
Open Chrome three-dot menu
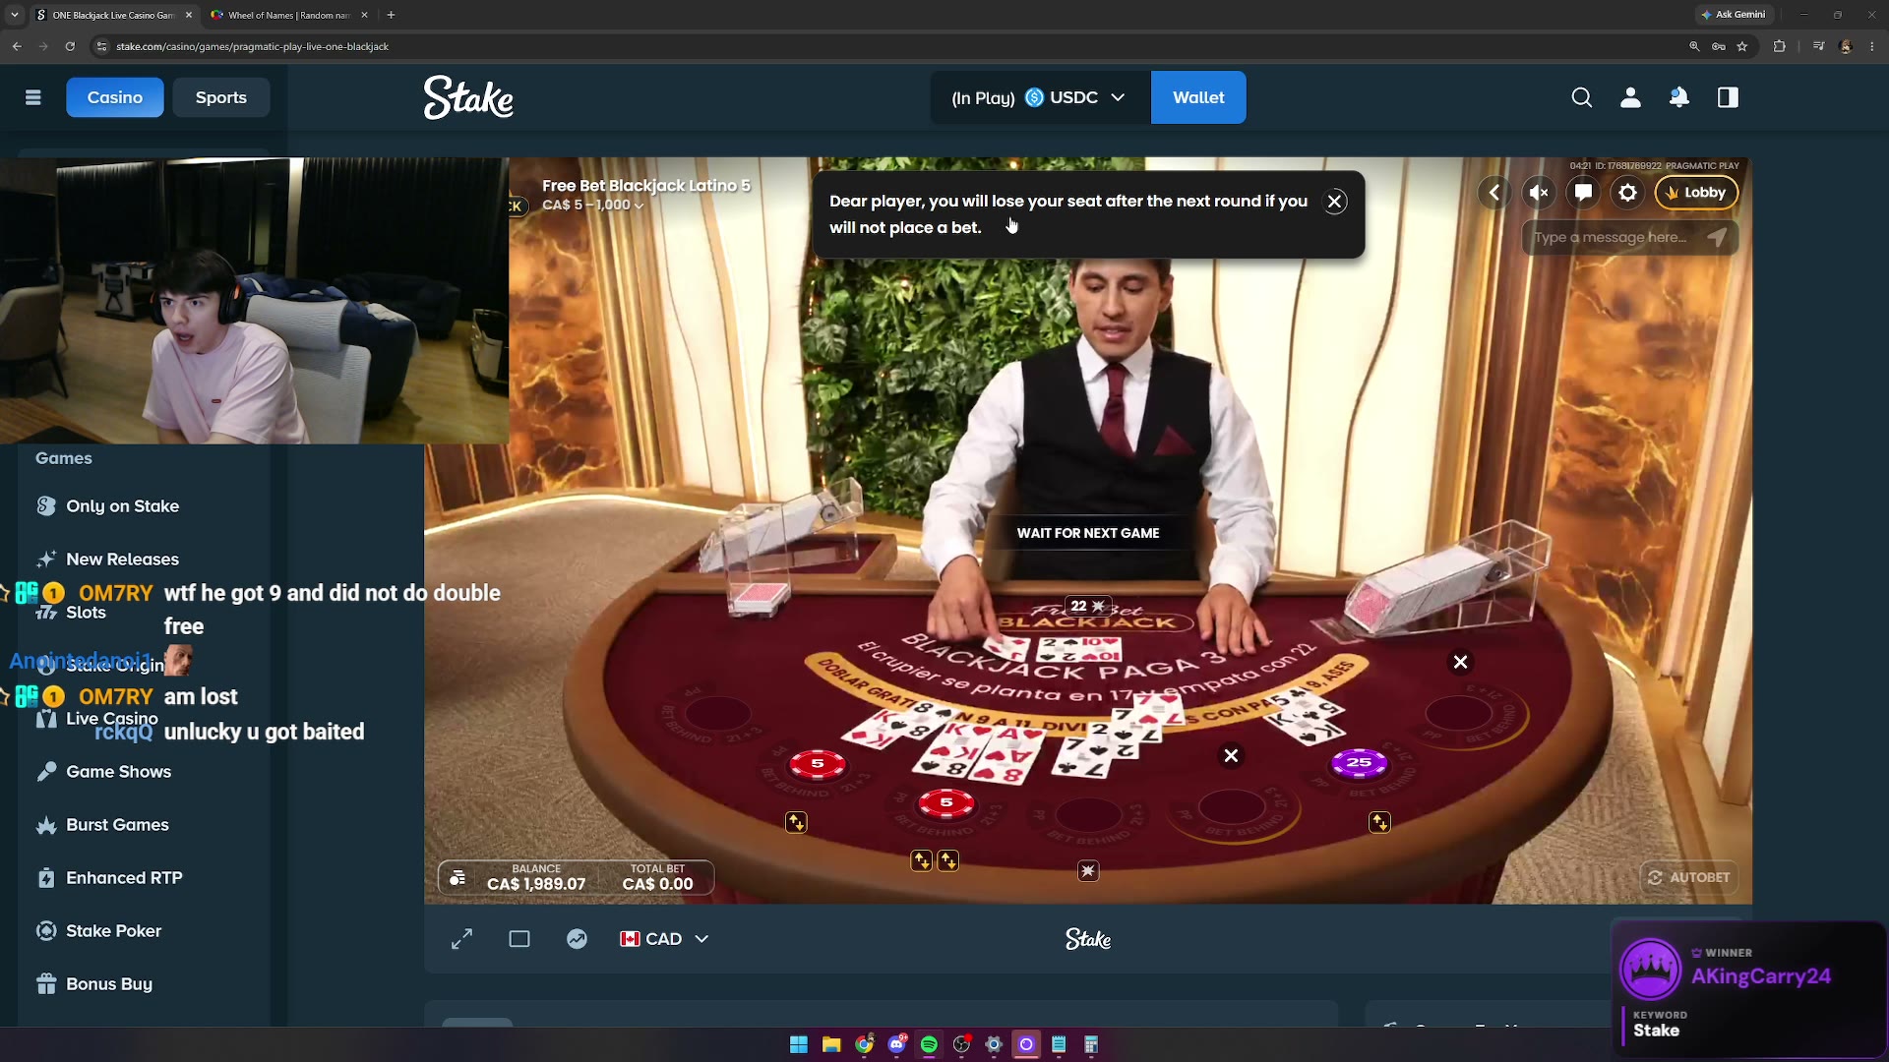[1871, 46]
